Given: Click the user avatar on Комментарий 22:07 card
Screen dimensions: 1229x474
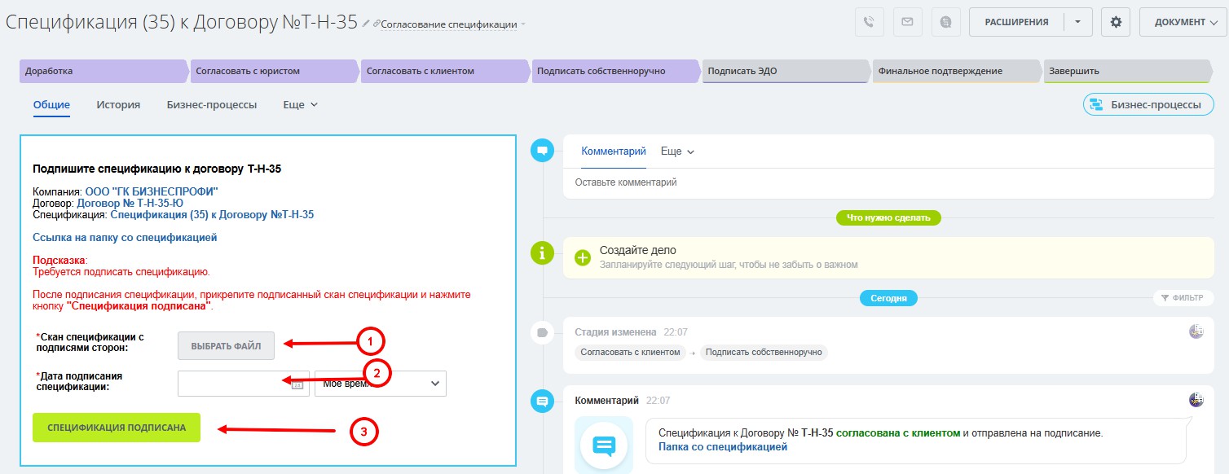Looking at the screenshot, I should click(1196, 399).
